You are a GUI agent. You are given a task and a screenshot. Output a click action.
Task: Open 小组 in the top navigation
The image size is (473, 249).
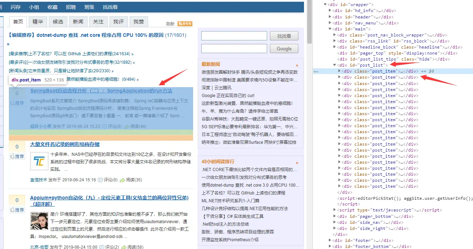[x=34, y=7]
